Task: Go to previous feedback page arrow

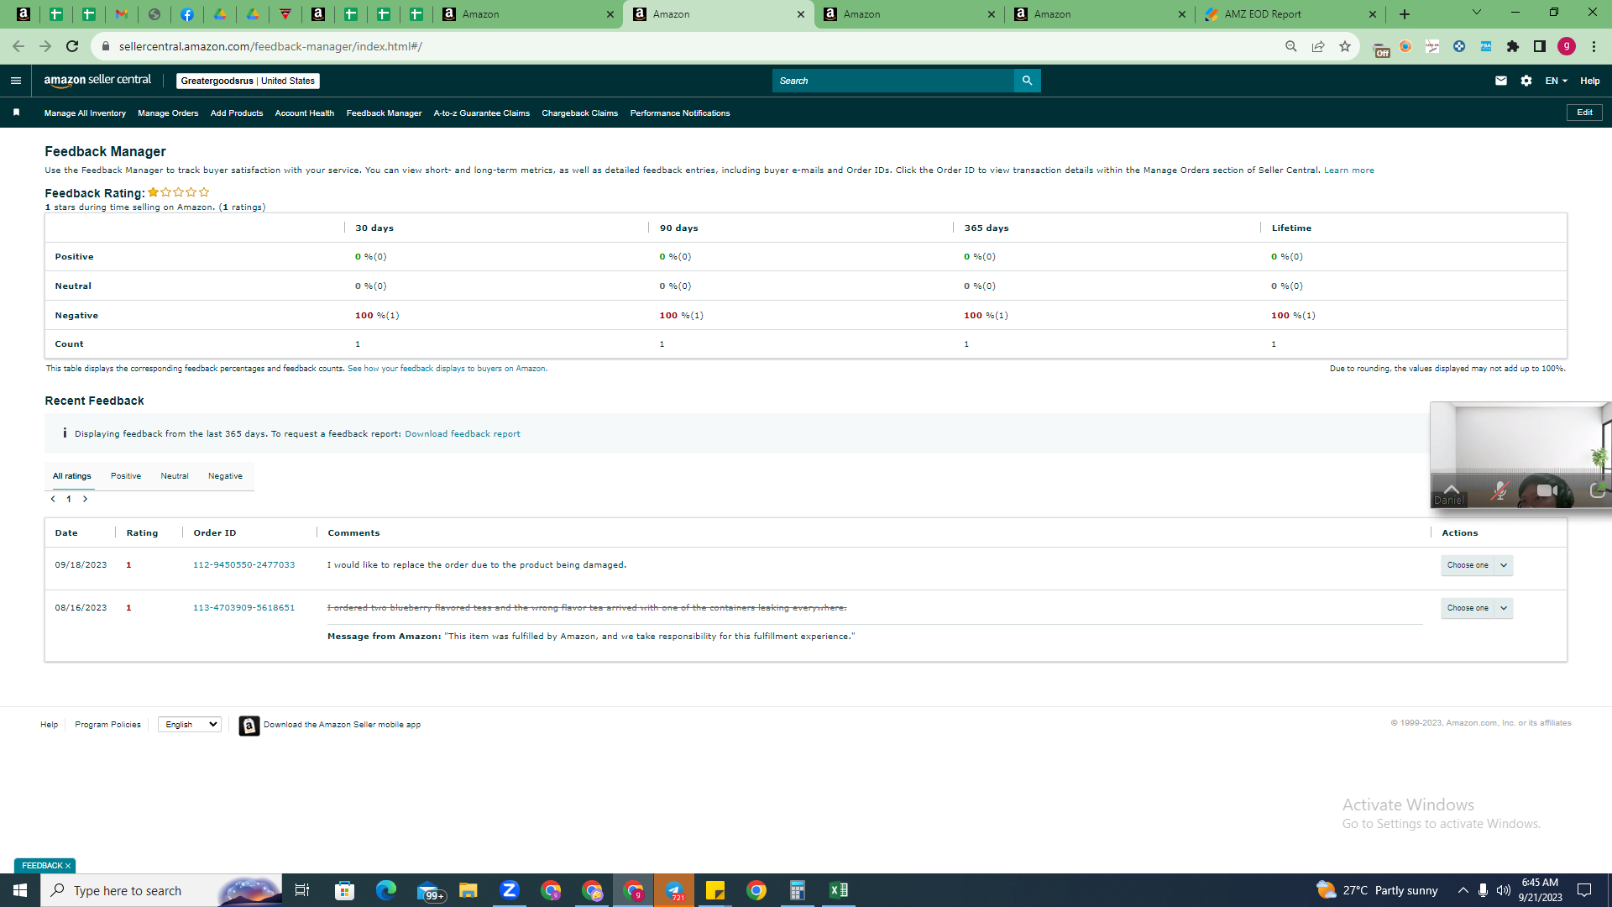Action: tap(53, 499)
